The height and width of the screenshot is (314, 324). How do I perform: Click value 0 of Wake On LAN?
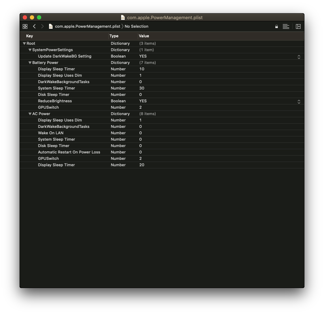(x=141, y=133)
